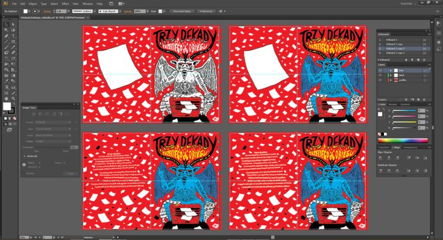Image resolution: width=443 pixels, height=240 pixels.
Task: Select the Type tool
Action: pos(13,36)
